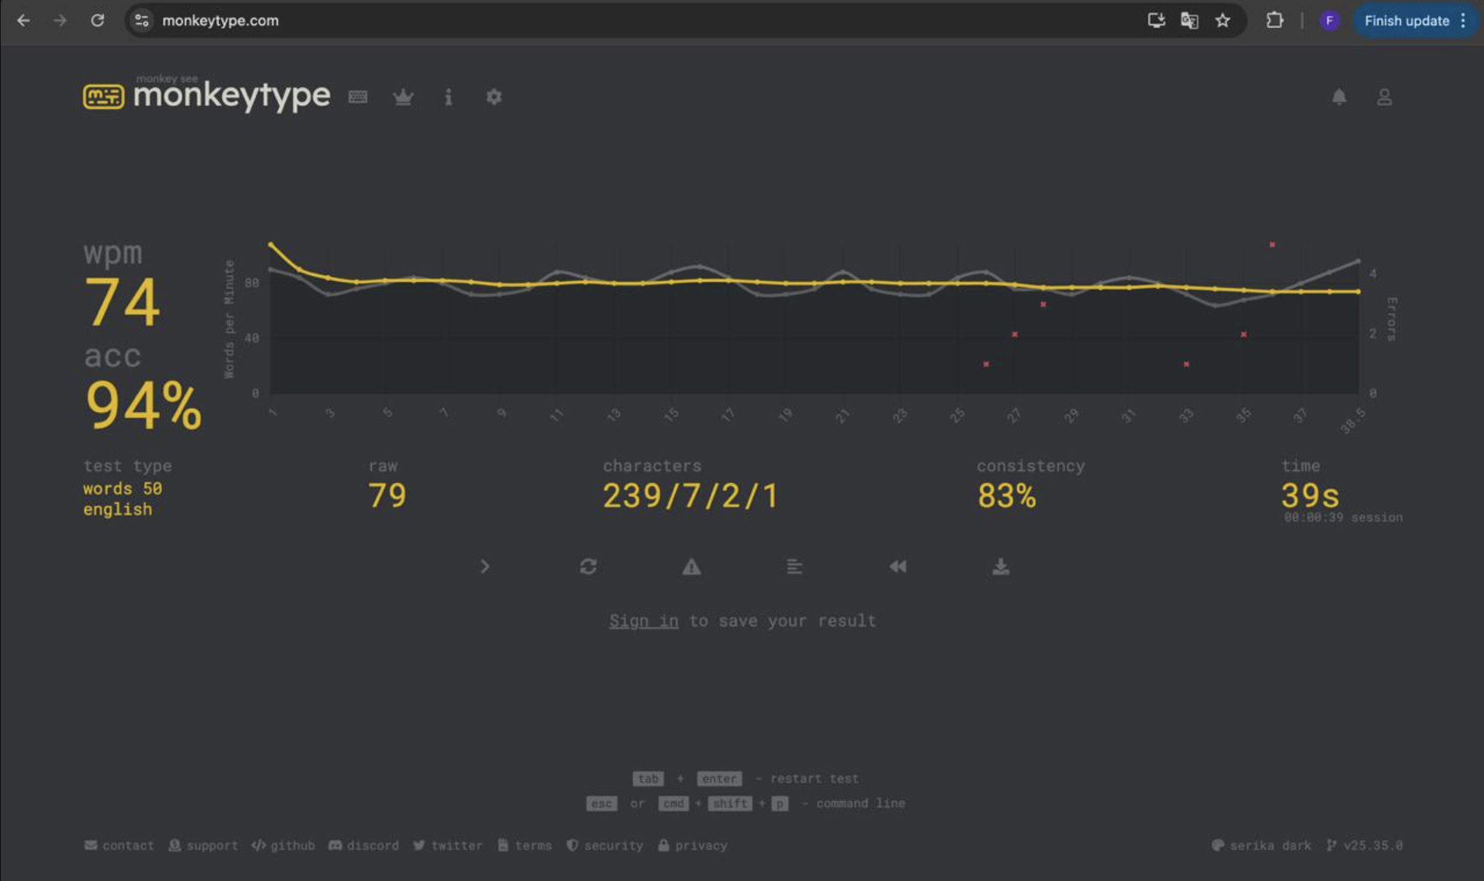Image resolution: width=1484 pixels, height=881 pixels.
Task: Open the account user icon
Action: pyautogui.click(x=1384, y=96)
